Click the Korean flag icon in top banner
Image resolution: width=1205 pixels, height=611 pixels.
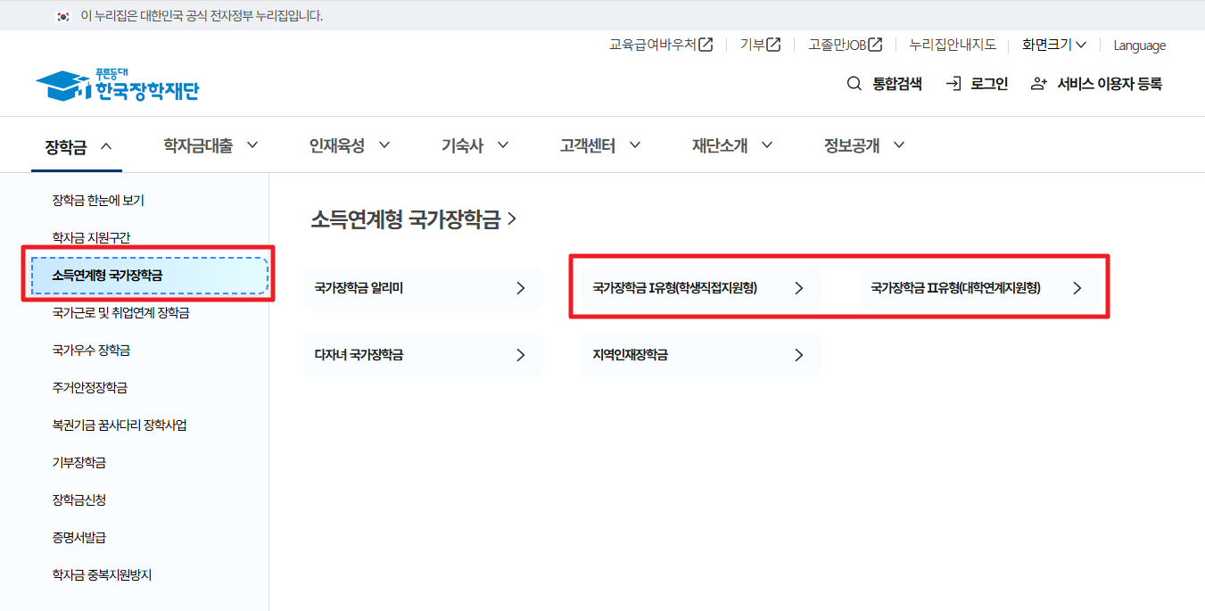(x=62, y=15)
